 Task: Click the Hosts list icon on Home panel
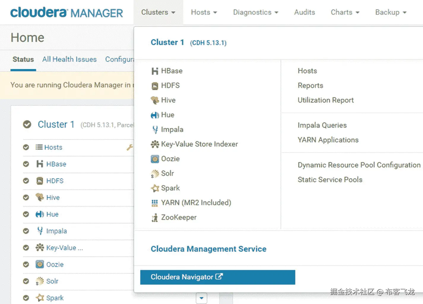(39, 147)
